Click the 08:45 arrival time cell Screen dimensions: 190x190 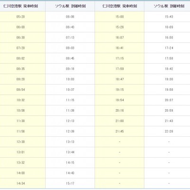70,58
